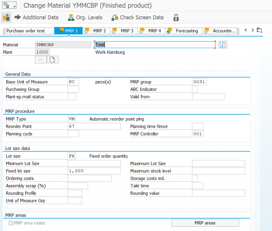
Task: Click the Valid from date field
Action: tap(208, 97)
